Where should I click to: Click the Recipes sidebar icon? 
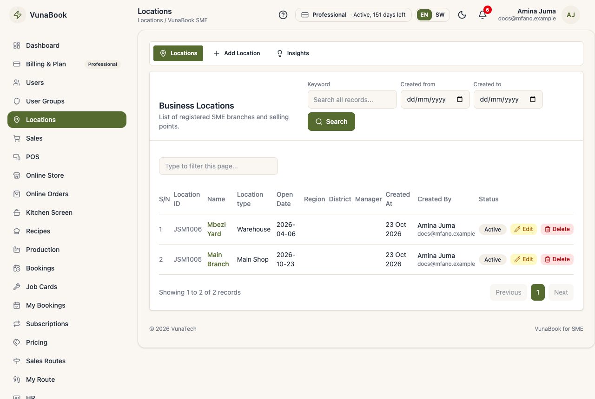[x=17, y=231]
